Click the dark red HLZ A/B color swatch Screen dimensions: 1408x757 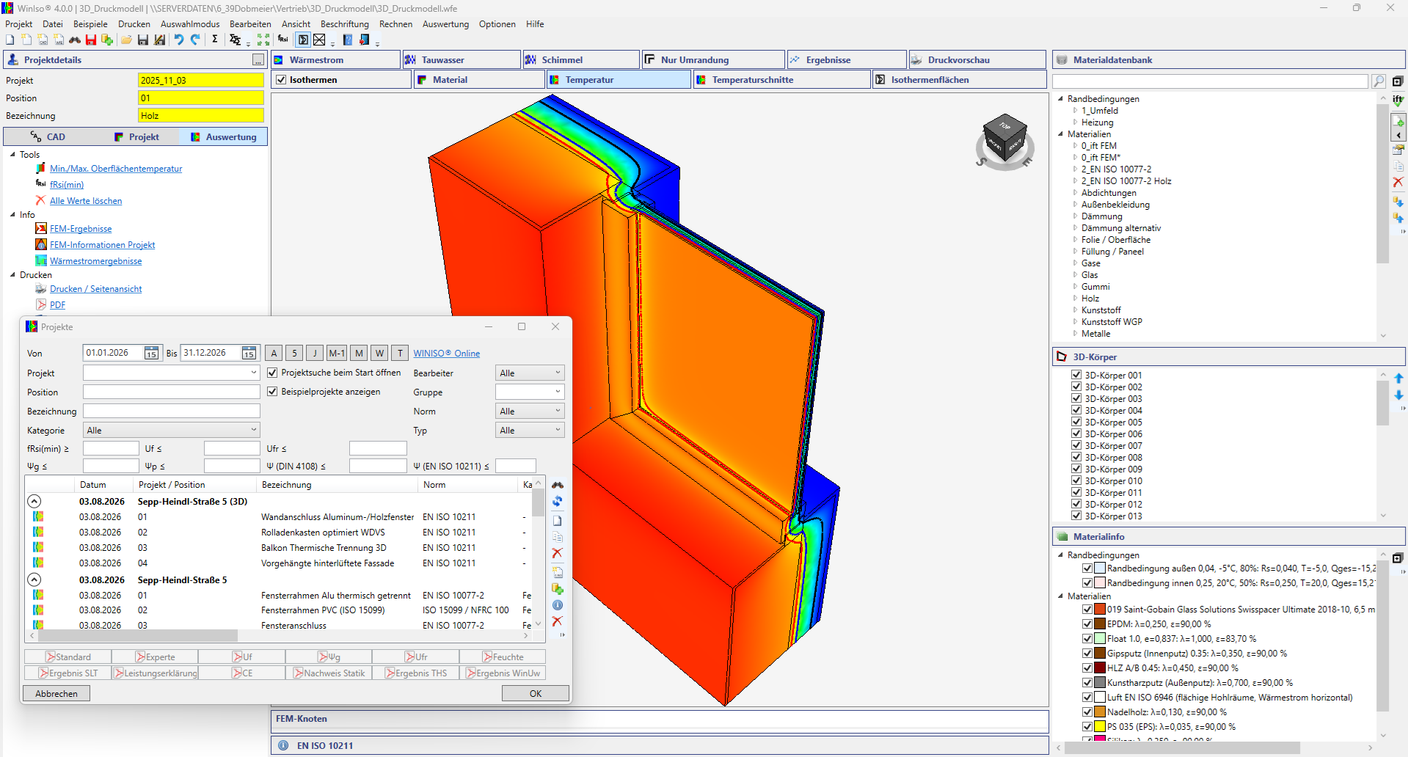point(1100,668)
